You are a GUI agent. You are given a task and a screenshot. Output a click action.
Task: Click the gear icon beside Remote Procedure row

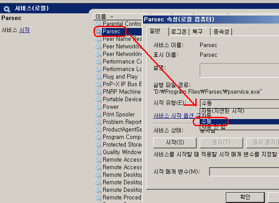pos(98,197)
